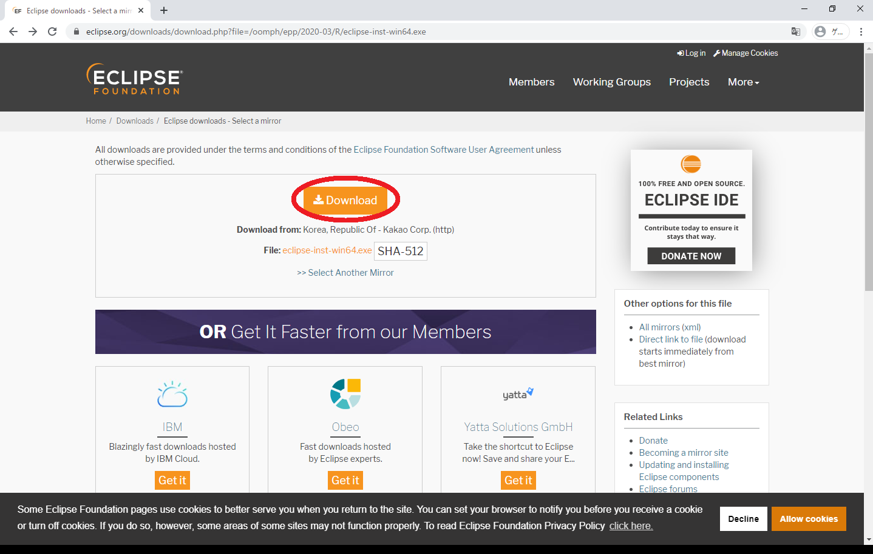This screenshot has width=873, height=554.
Task: Reload the Eclipse downloads page
Action: tap(52, 32)
